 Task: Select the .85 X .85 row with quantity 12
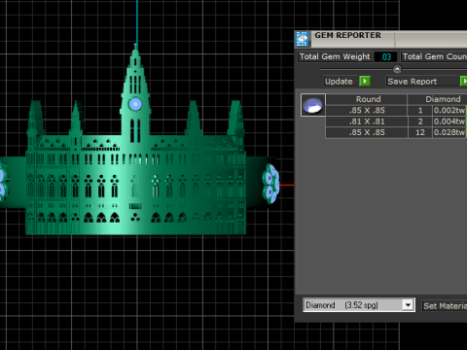coord(396,132)
